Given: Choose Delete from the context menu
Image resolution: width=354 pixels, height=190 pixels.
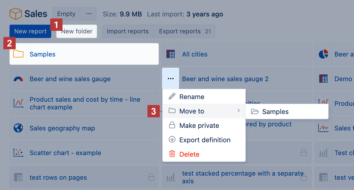Looking at the screenshot, I should coord(189,154).
